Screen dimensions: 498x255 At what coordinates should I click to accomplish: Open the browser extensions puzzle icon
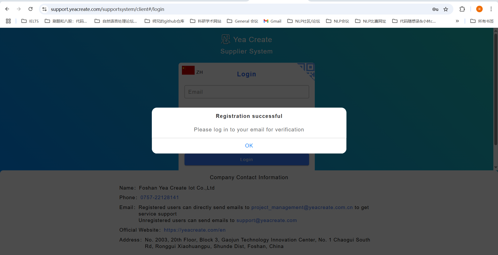pos(462,9)
